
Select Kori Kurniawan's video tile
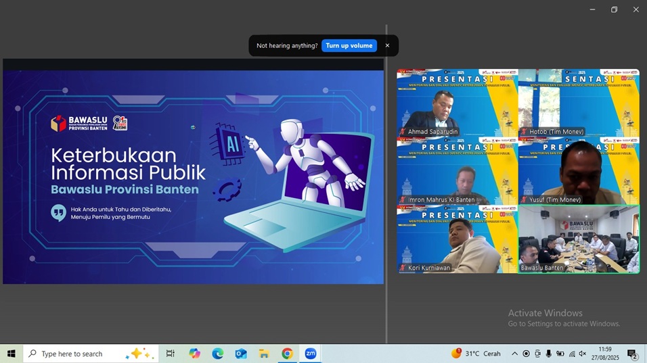[458, 239]
